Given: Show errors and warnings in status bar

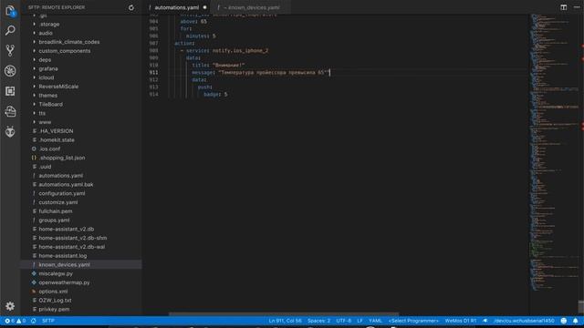Looking at the screenshot, I should coord(15,321).
